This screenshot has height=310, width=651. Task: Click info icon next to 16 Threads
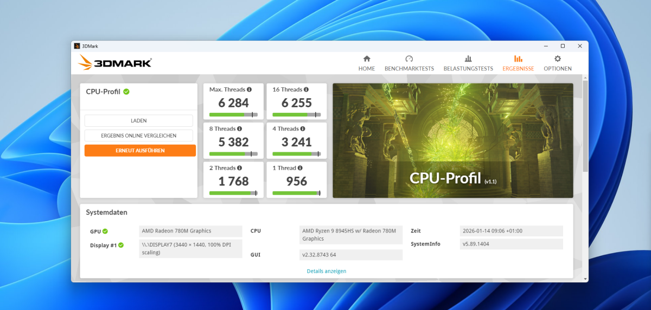pyautogui.click(x=306, y=89)
